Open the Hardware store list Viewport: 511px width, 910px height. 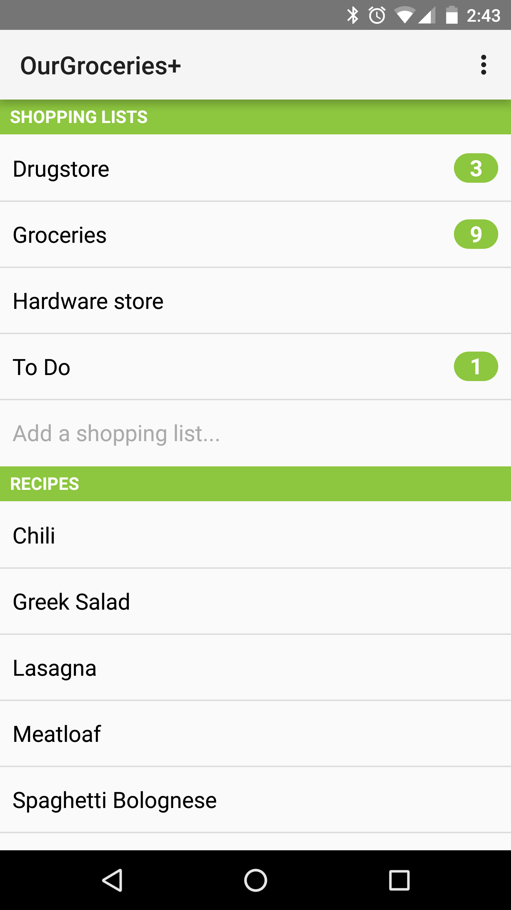click(255, 301)
